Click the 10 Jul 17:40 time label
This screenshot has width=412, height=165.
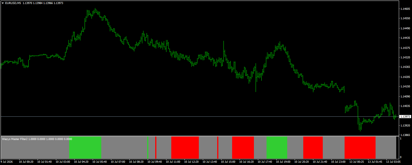(x=265, y=162)
